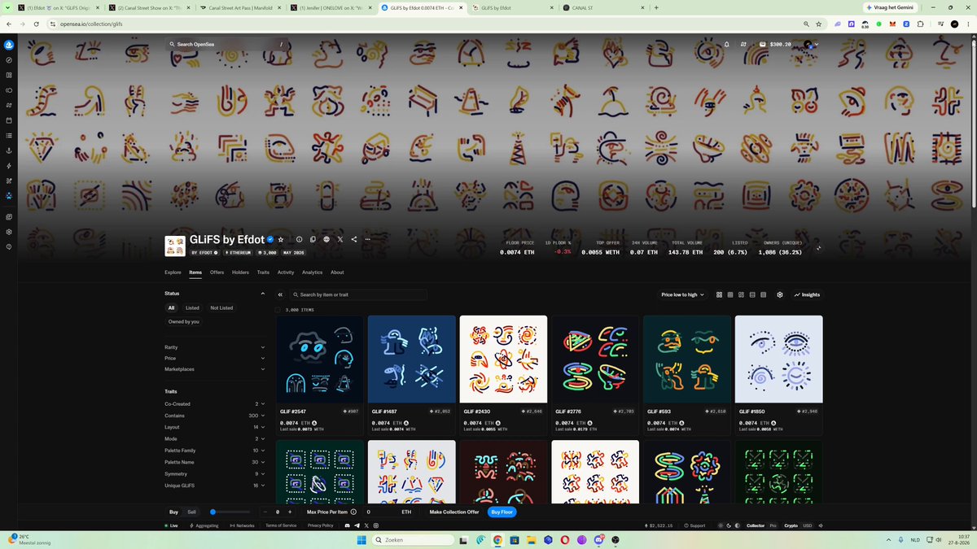Copy the collection address icon
977x549 pixels.
tap(313, 240)
